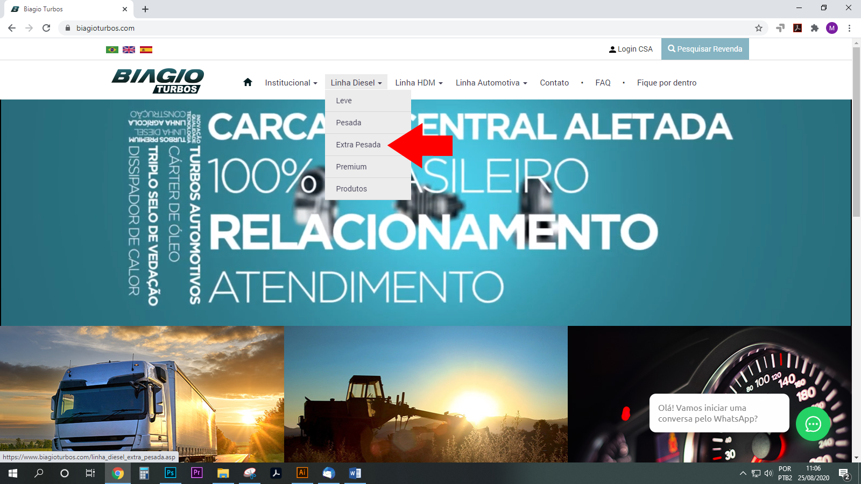The width and height of the screenshot is (861, 484).
Task: Open Chrome extensions puzzle icon
Action: [x=815, y=28]
